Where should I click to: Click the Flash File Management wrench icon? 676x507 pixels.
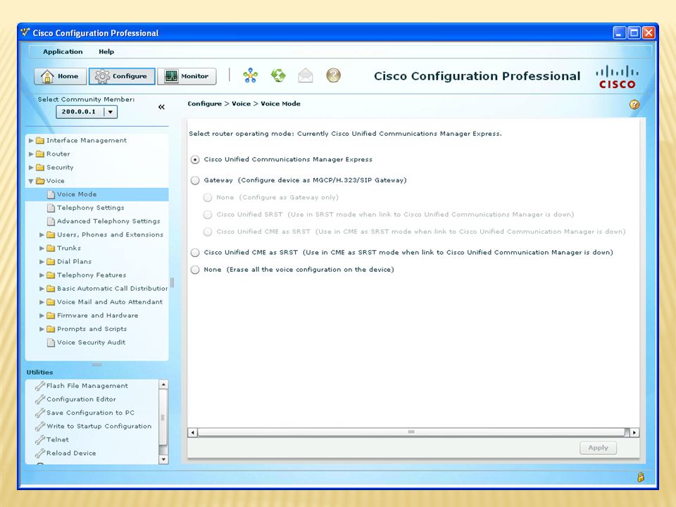pos(40,385)
